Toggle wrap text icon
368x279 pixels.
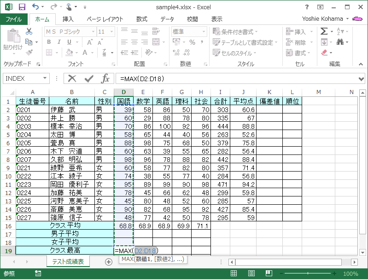point(156,31)
